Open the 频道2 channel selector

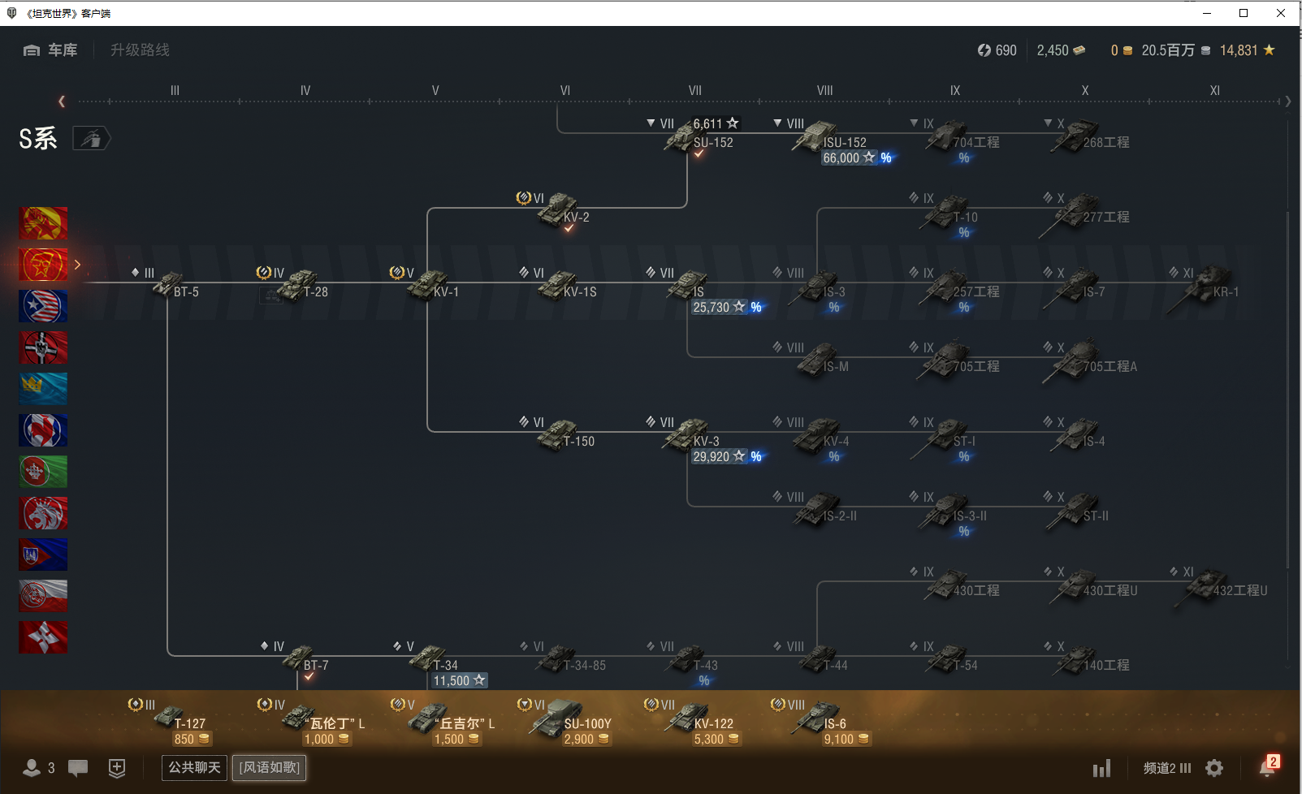(1167, 768)
